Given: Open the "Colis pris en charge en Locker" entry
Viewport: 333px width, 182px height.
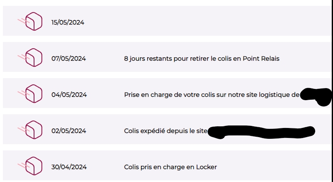Looking at the screenshot, I should pyautogui.click(x=170, y=167).
